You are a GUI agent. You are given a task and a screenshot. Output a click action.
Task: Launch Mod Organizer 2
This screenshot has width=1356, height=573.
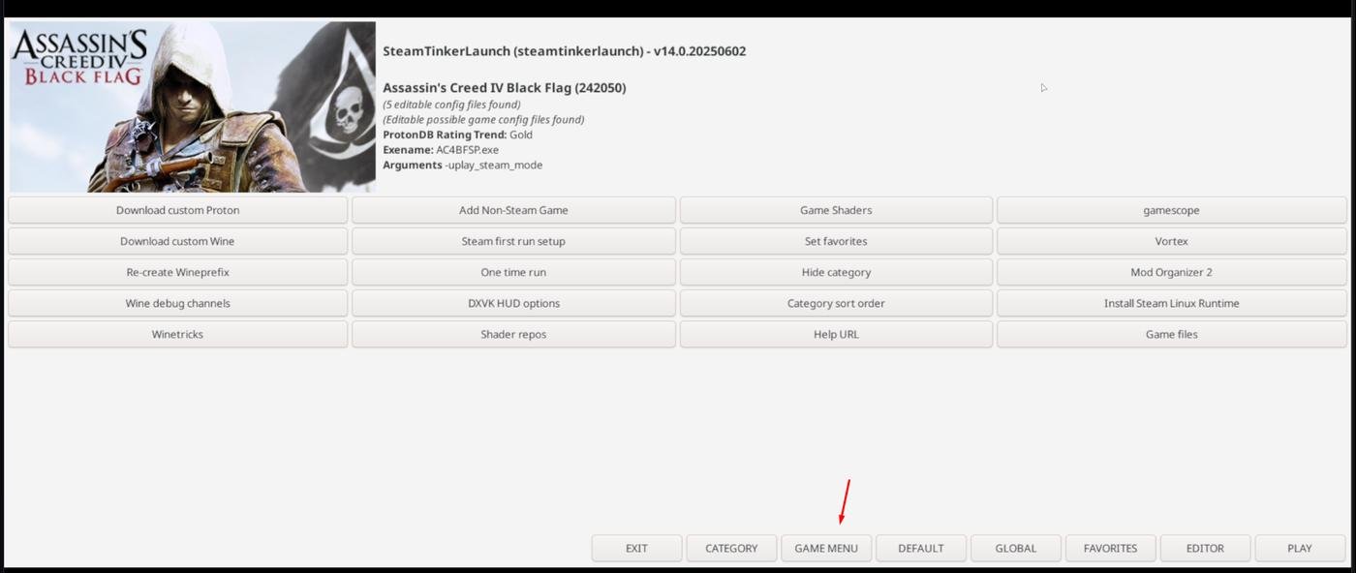(x=1171, y=272)
